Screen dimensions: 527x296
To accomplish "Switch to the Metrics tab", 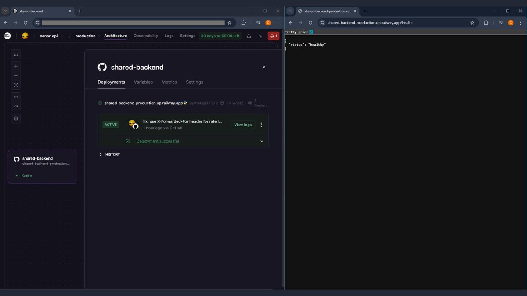I will 169,82.
